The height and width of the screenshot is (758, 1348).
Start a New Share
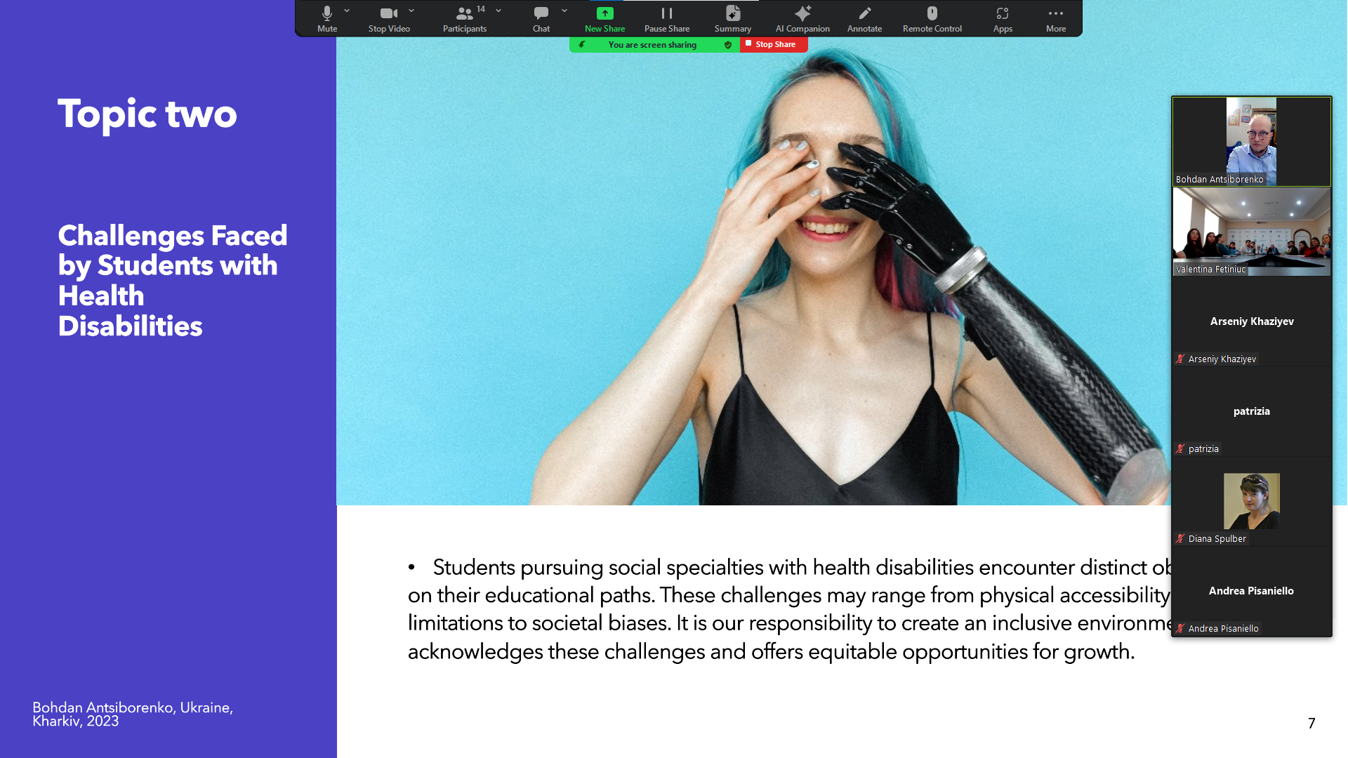[604, 18]
